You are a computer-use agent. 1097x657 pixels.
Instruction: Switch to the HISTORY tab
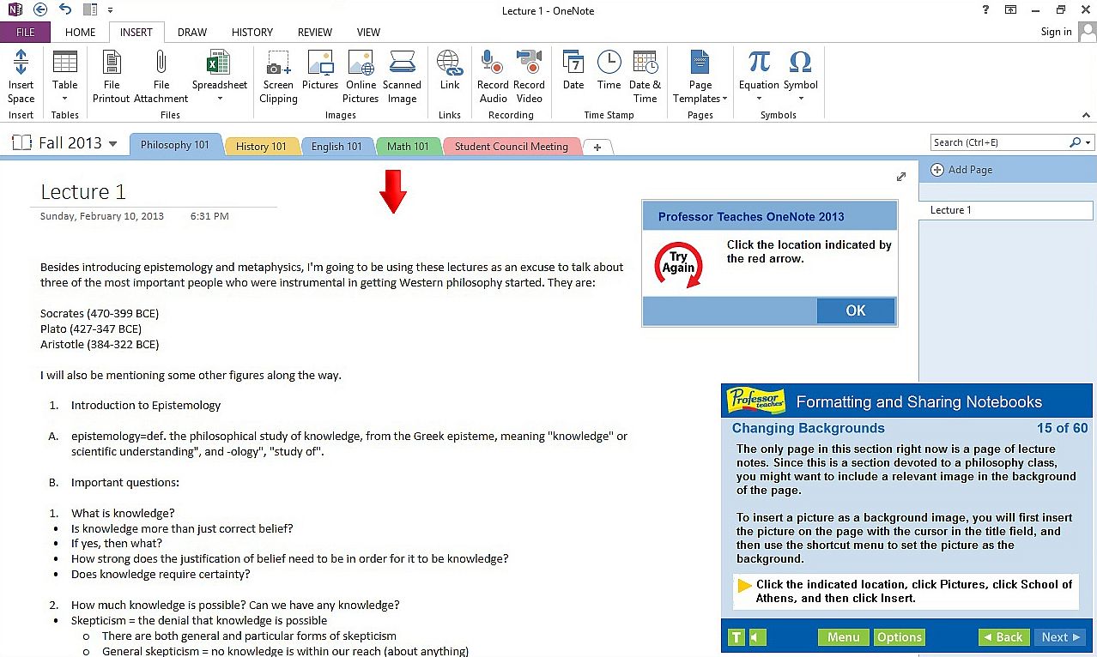click(252, 32)
